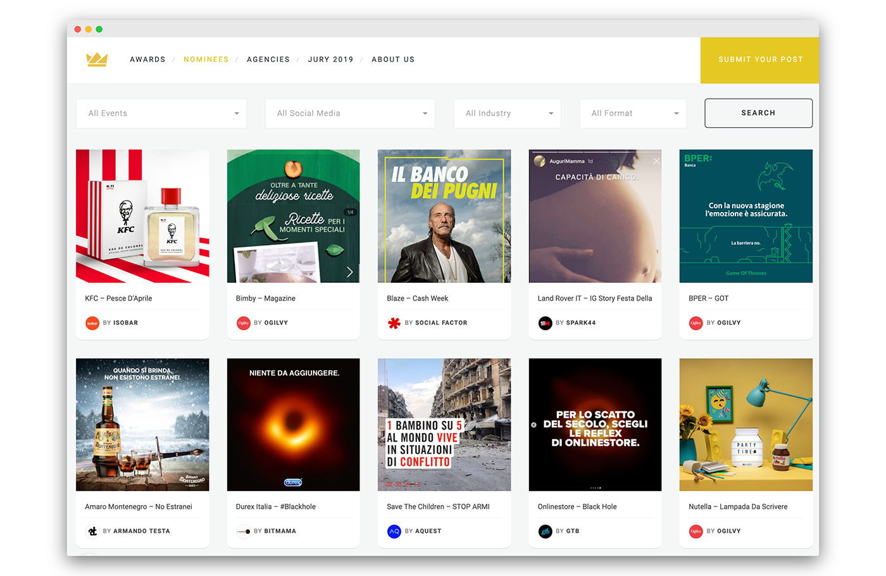Select the Nominees nav item
The height and width of the screenshot is (576, 886).
(206, 59)
